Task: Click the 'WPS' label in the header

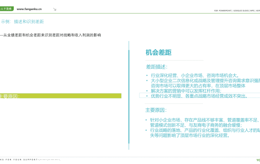Action: click(252, 10)
